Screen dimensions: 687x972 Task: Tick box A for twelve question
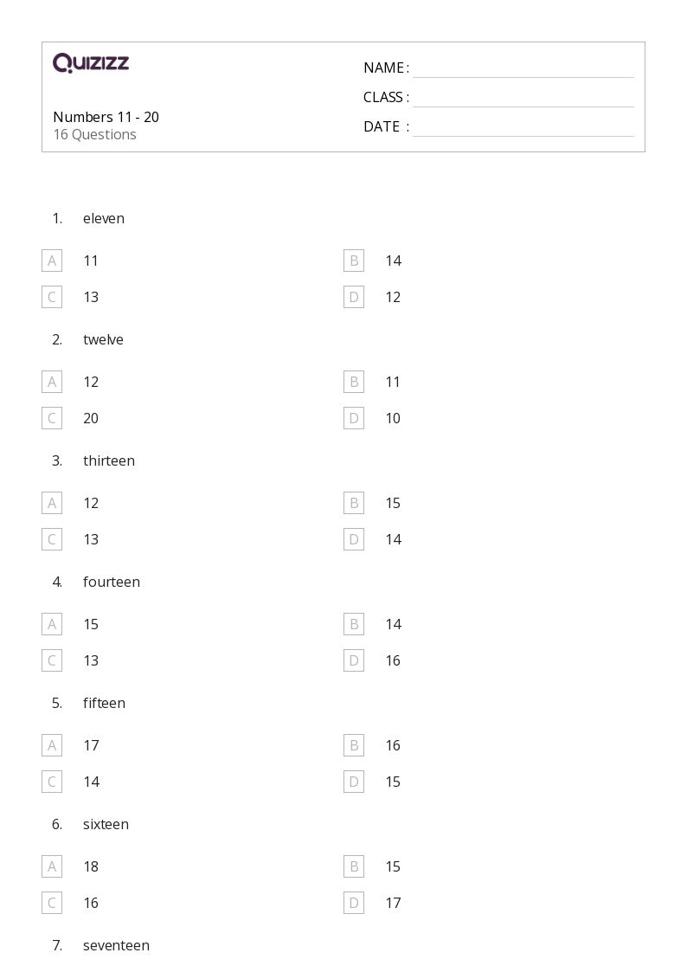click(x=52, y=382)
